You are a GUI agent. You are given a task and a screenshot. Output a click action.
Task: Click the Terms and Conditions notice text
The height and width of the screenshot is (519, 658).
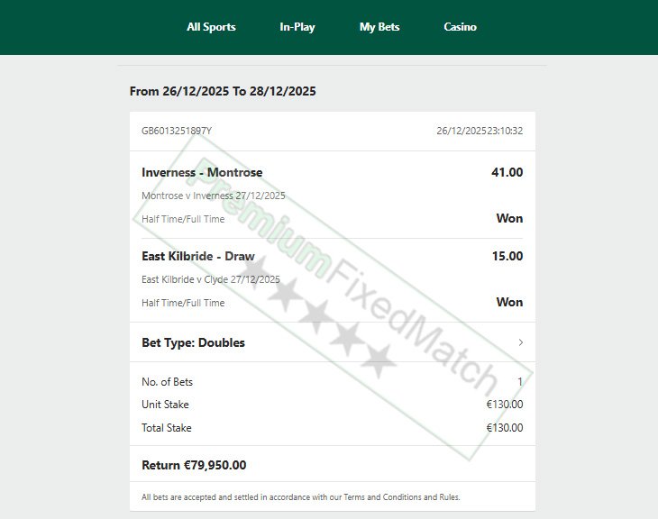point(300,497)
